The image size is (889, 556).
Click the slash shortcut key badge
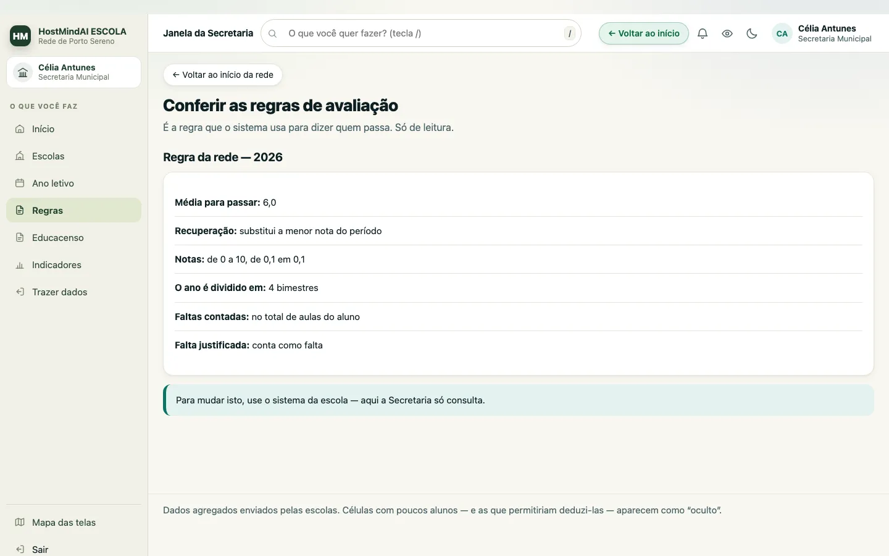click(570, 33)
